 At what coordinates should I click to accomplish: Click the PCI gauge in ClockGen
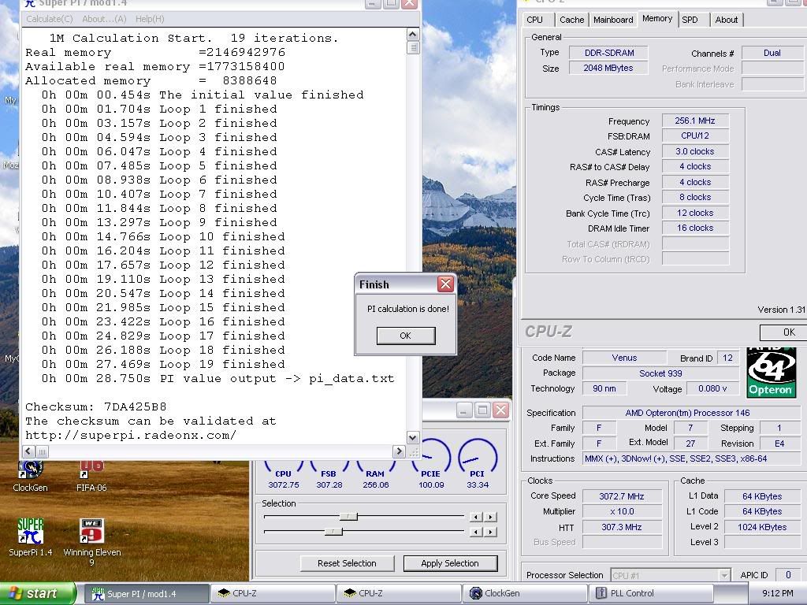[x=478, y=463]
